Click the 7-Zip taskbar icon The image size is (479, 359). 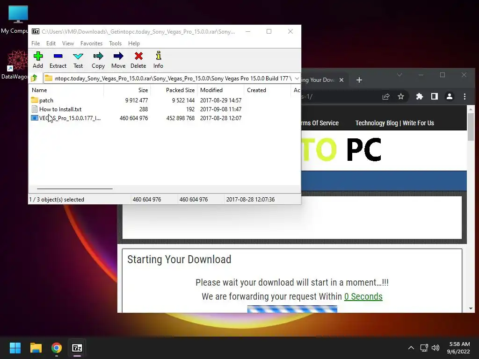coord(77,348)
